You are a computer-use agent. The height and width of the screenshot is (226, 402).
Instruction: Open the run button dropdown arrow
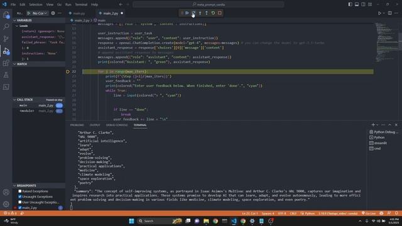tap(384, 13)
